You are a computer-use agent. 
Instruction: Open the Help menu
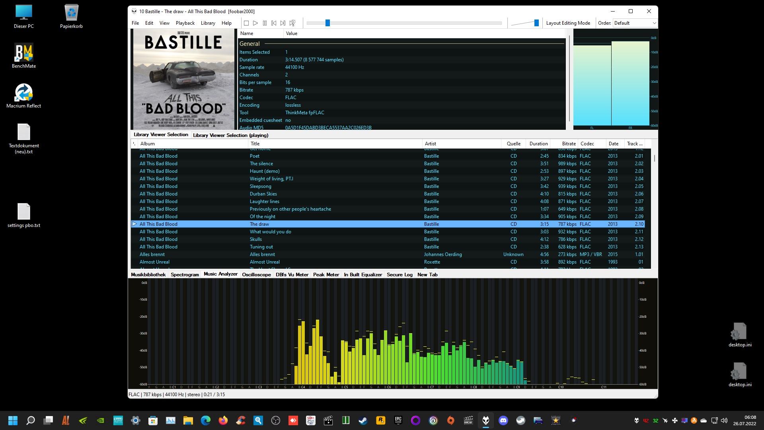point(226,23)
